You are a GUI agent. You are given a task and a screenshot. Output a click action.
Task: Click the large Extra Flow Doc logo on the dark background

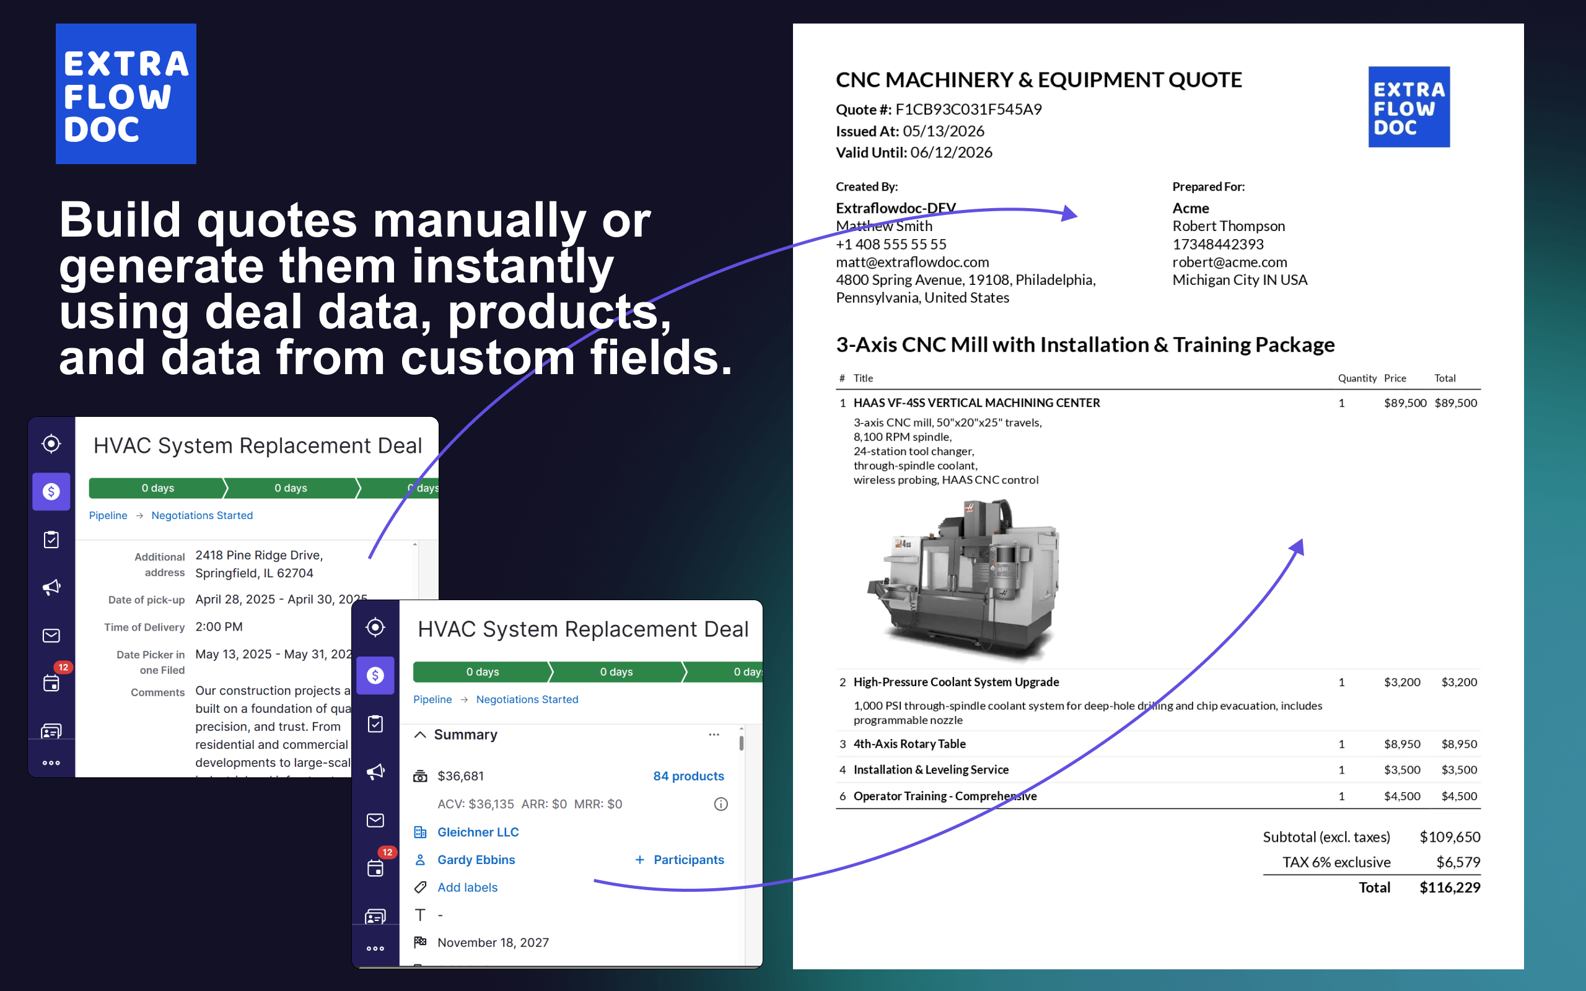126,94
